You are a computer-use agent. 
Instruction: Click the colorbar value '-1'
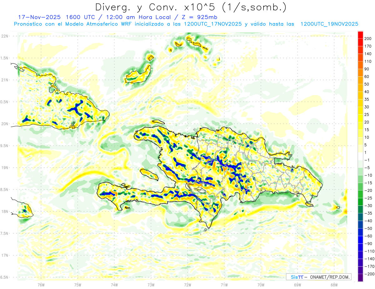pyautogui.click(x=367, y=160)
